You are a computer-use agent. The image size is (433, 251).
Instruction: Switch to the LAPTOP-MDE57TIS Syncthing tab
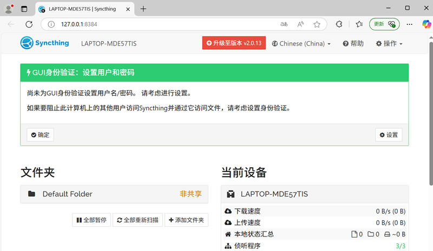(x=81, y=9)
